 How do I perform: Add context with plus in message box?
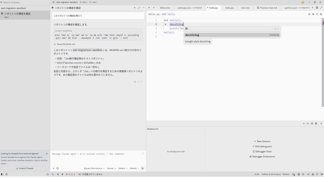[x=53, y=168]
